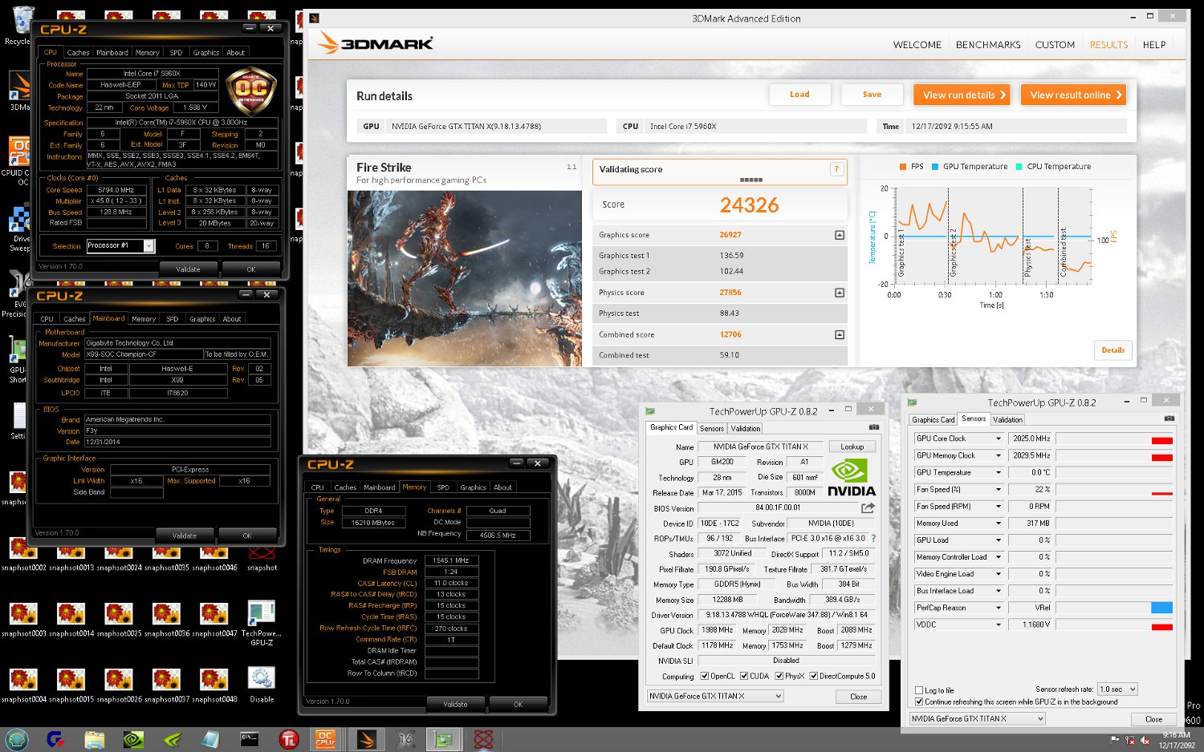The width and height of the screenshot is (1204, 752).
Task: Open the Start button on taskbar
Action: 17,739
